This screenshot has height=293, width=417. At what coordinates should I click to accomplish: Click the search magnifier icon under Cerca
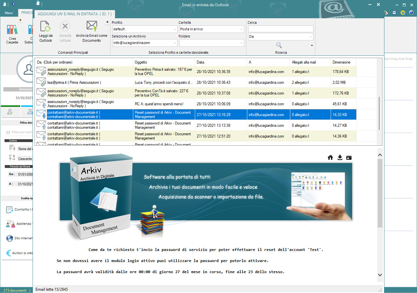click(279, 45)
